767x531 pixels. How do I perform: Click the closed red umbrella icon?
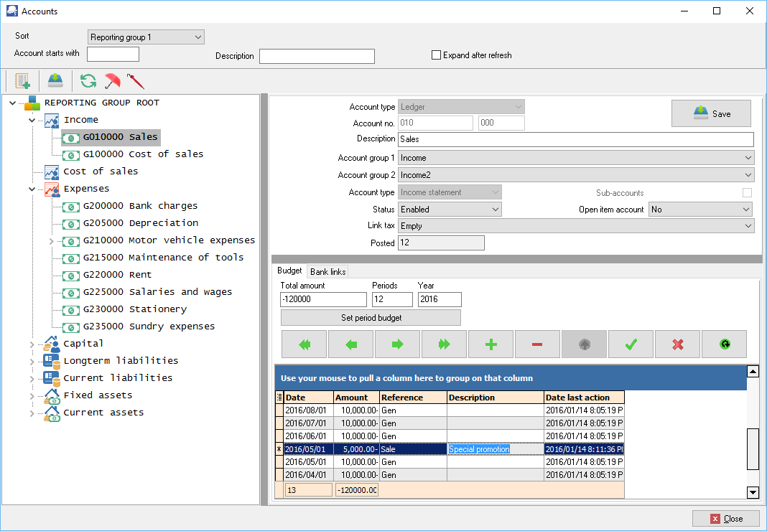coord(135,80)
